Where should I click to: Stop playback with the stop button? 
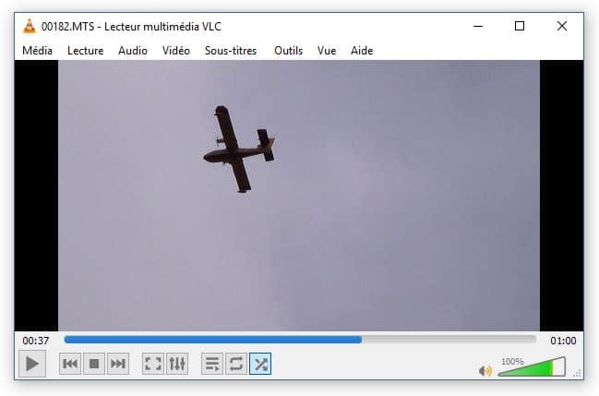point(94,364)
